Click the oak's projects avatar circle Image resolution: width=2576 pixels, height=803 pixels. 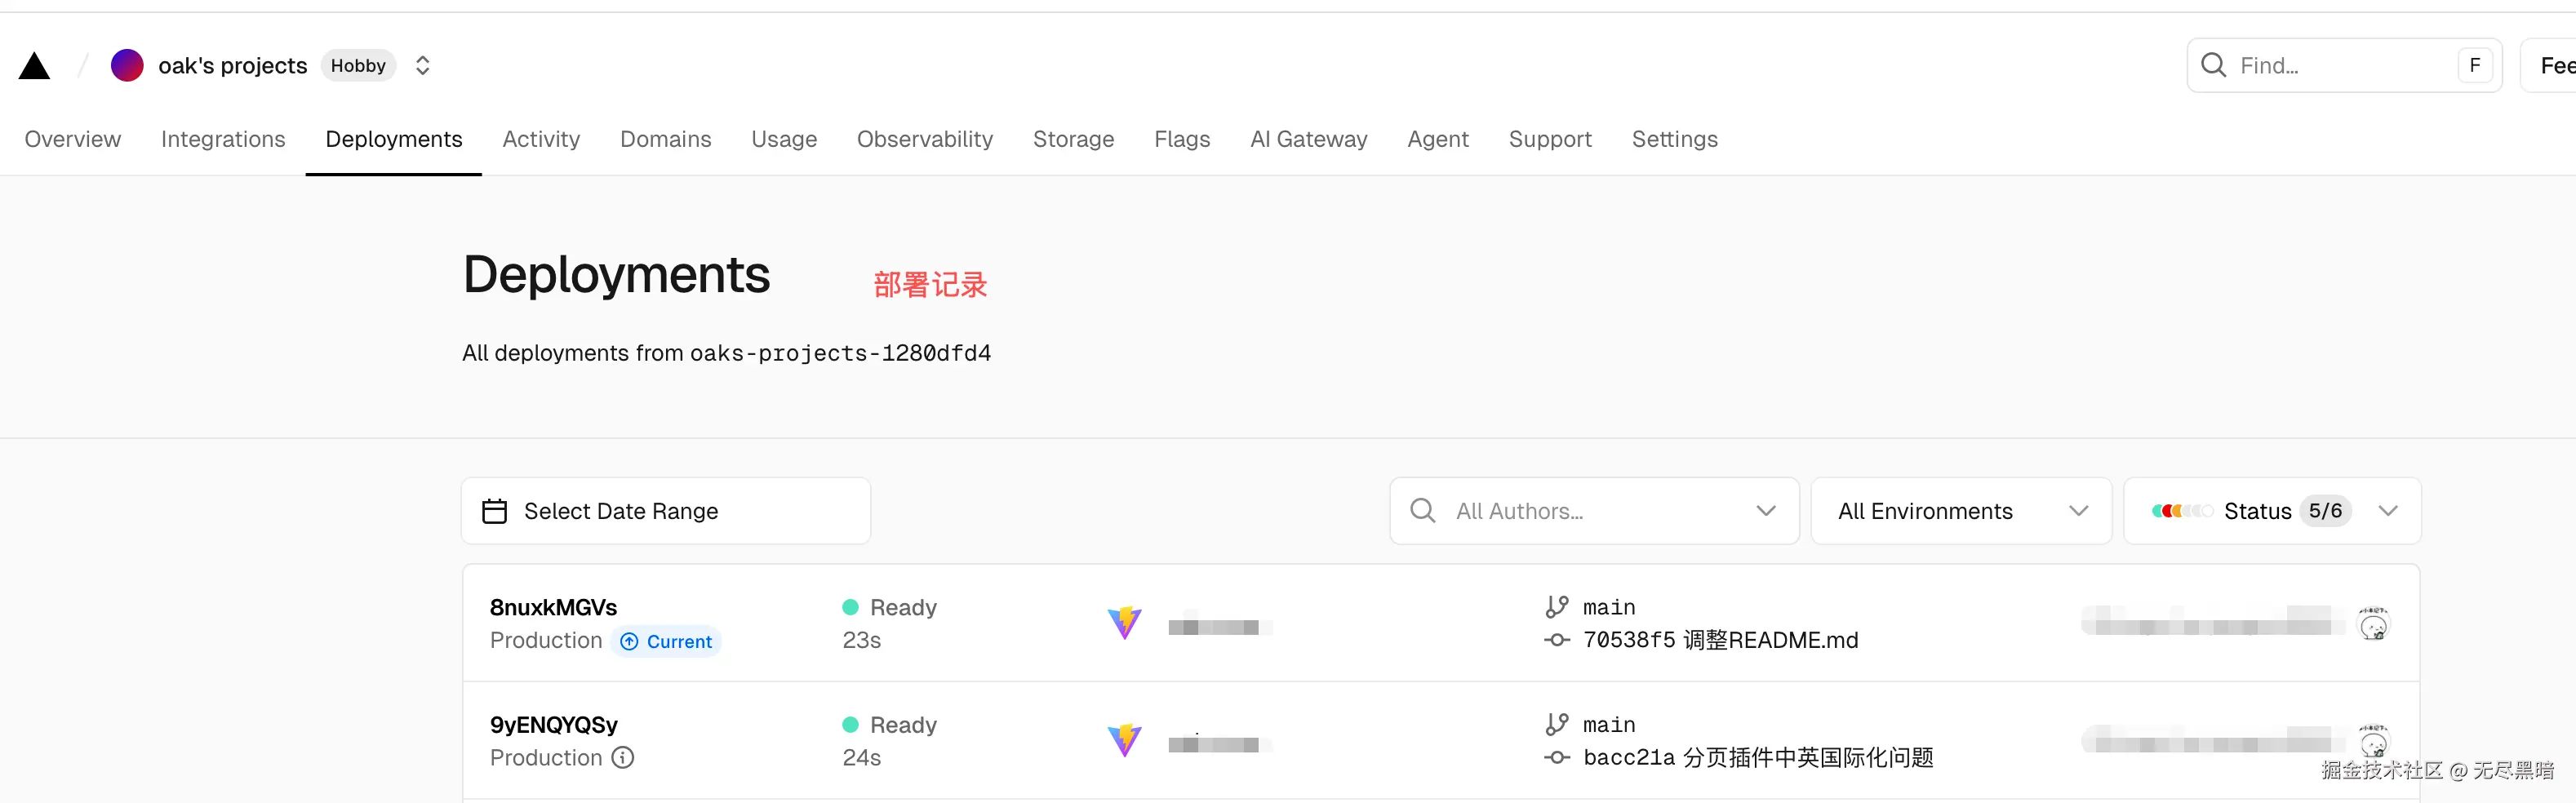127,66
